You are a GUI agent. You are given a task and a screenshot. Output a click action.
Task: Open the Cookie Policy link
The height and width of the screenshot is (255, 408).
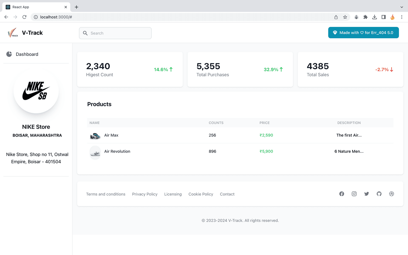(201, 194)
